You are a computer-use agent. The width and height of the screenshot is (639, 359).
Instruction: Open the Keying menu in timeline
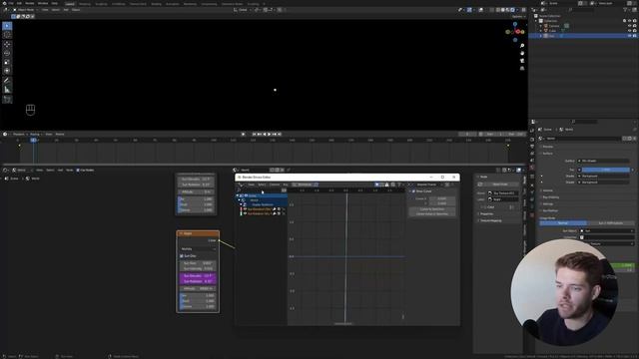pyautogui.click(x=36, y=134)
